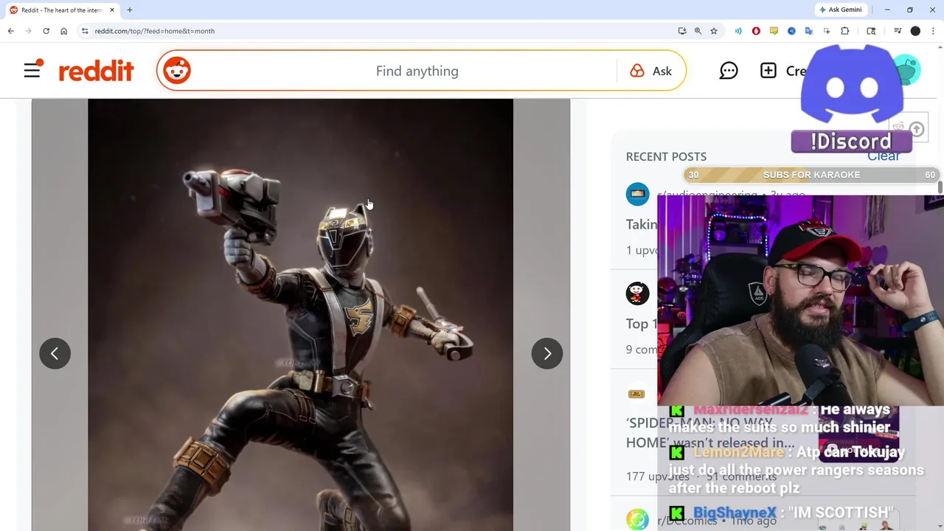This screenshot has height=531, width=944.
Task: Open the r/DCcomics community avatar
Action: point(637,520)
